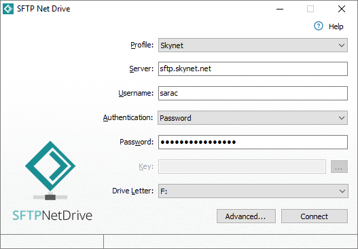Click the Advanced... button
Image resolution: width=358 pixels, height=249 pixels.
(246, 216)
